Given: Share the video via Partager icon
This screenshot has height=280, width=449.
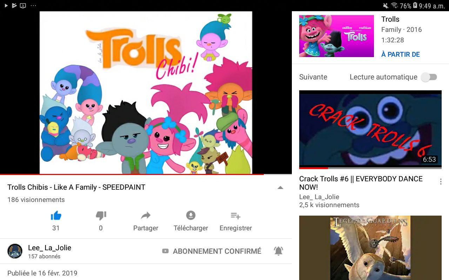Looking at the screenshot, I should 146,216.
